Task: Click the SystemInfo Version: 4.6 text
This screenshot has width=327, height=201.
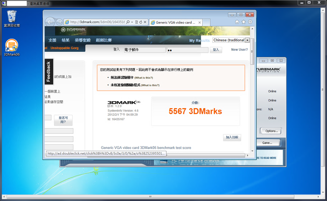Action: 123,110
